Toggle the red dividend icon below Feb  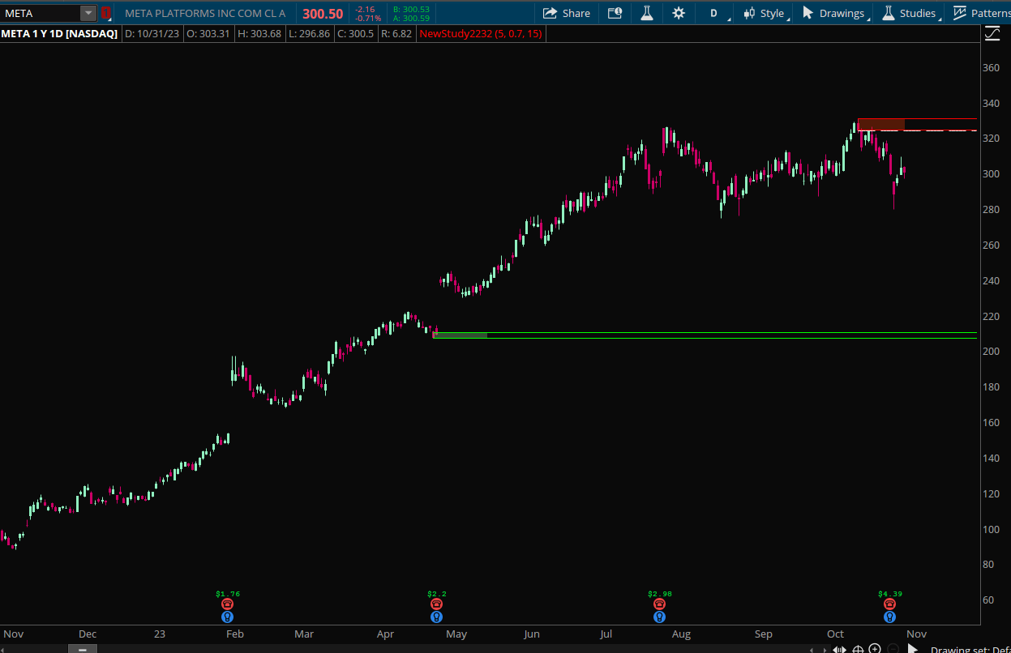227,604
